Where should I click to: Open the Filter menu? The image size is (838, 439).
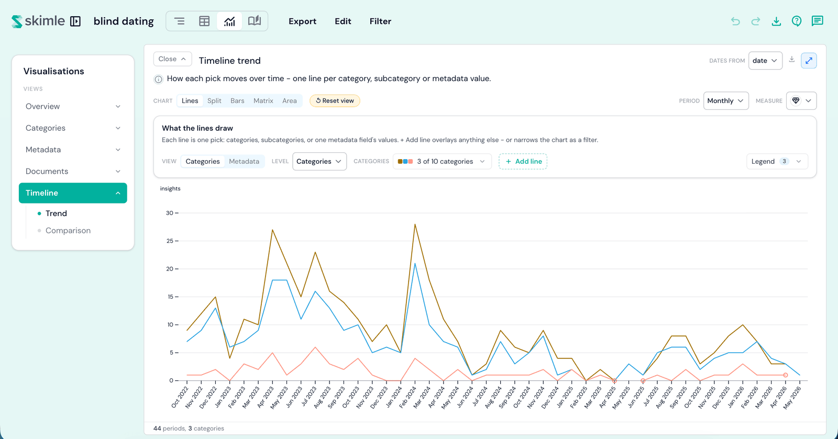[x=380, y=21]
